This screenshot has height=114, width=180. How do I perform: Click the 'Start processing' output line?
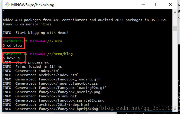26,62
